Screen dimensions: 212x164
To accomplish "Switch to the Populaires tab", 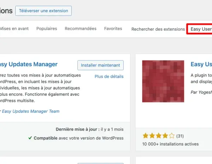I will (x=47, y=29).
